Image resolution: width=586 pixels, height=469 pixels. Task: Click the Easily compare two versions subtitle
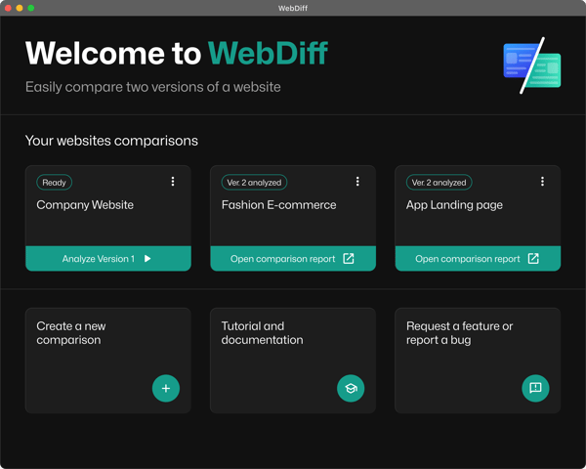(x=153, y=87)
